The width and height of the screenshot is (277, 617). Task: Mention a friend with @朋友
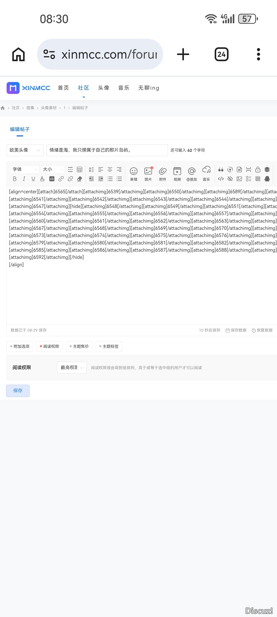pyautogui.click(x=192, y=174)
